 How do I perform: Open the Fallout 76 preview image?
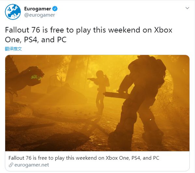coord(97,103)
